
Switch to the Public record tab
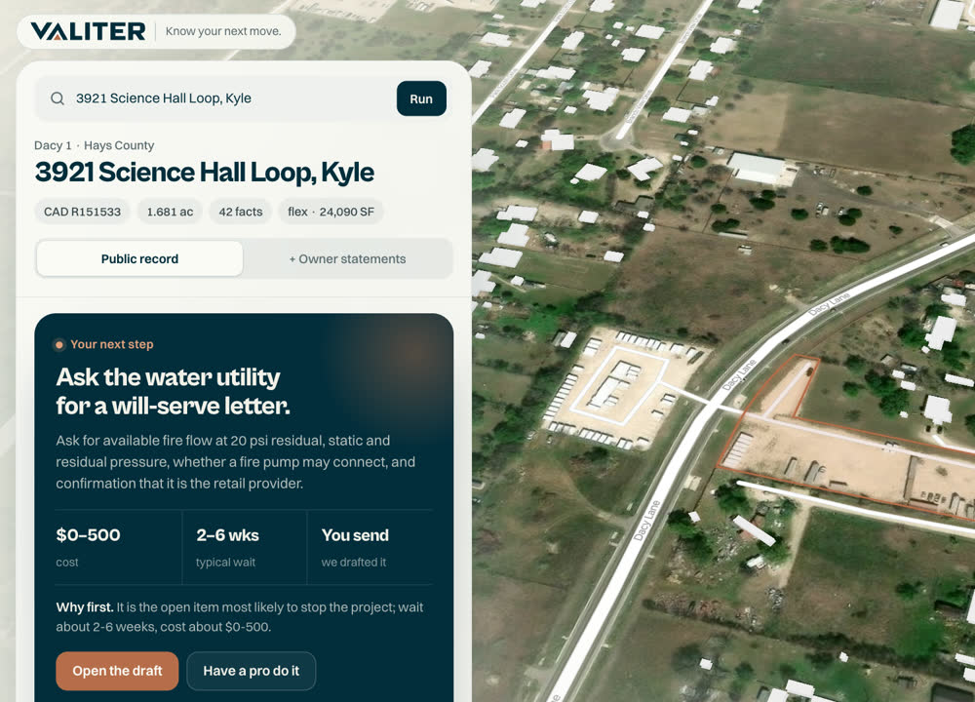coord(139,258)
